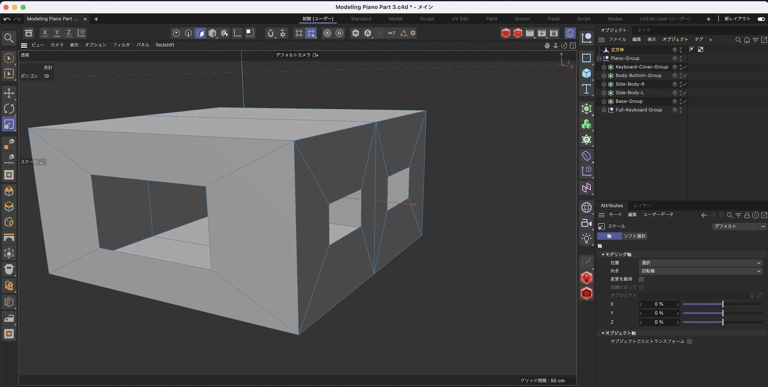Viewport: 768px width, 387px height.
Task: Collapse the モデリング軸 section
Action: 603,254
